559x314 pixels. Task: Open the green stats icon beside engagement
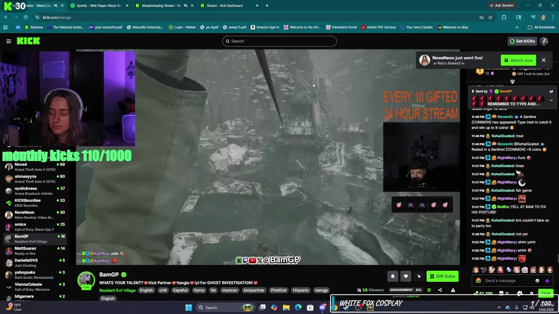[x=429, y=290]
